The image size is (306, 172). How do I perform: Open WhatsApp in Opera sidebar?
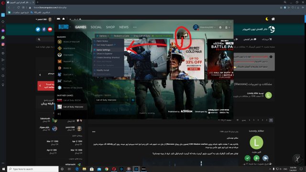click(3, 37)
